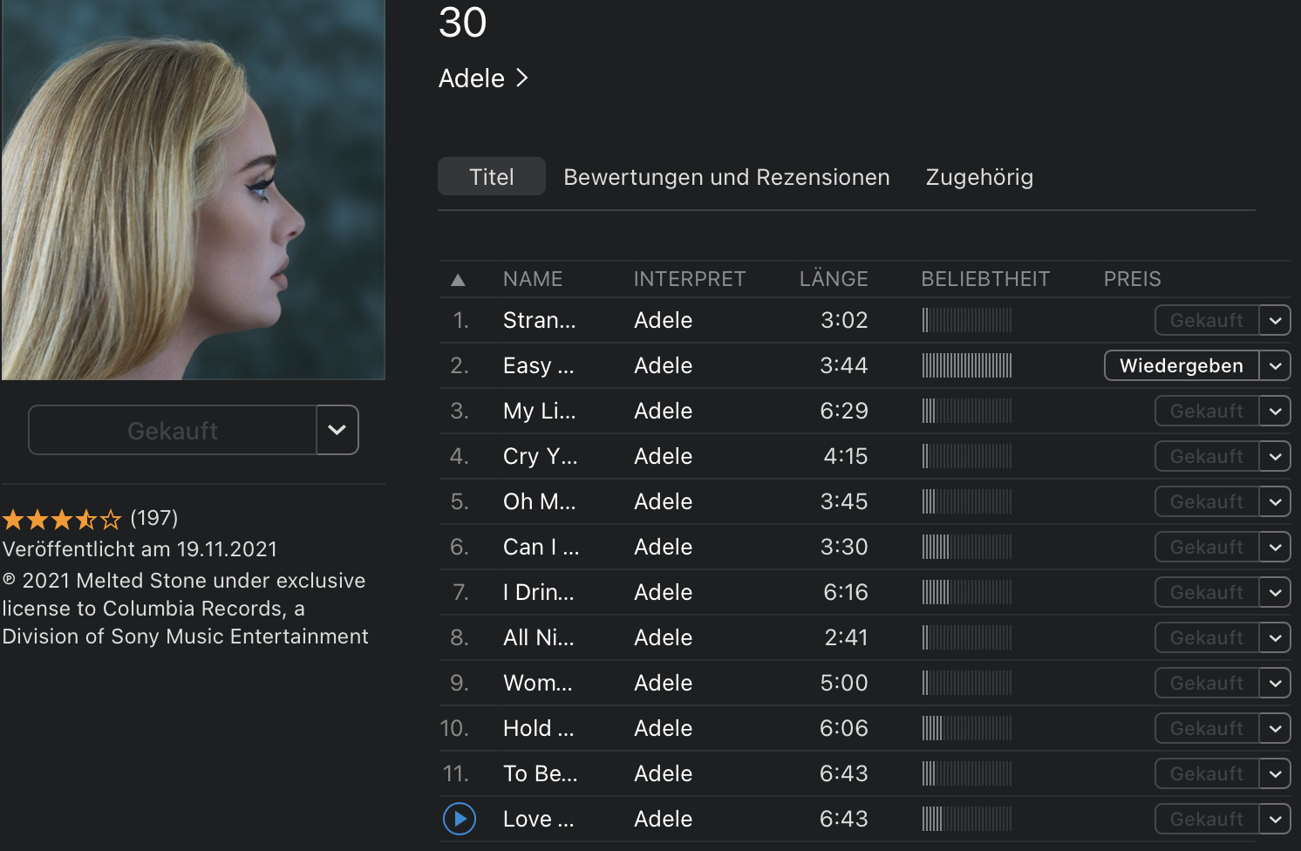Switch to Bewertungen und Rezensionen tab
The width and height of the screenshot is (1301, 851).
tap(726, 177)
